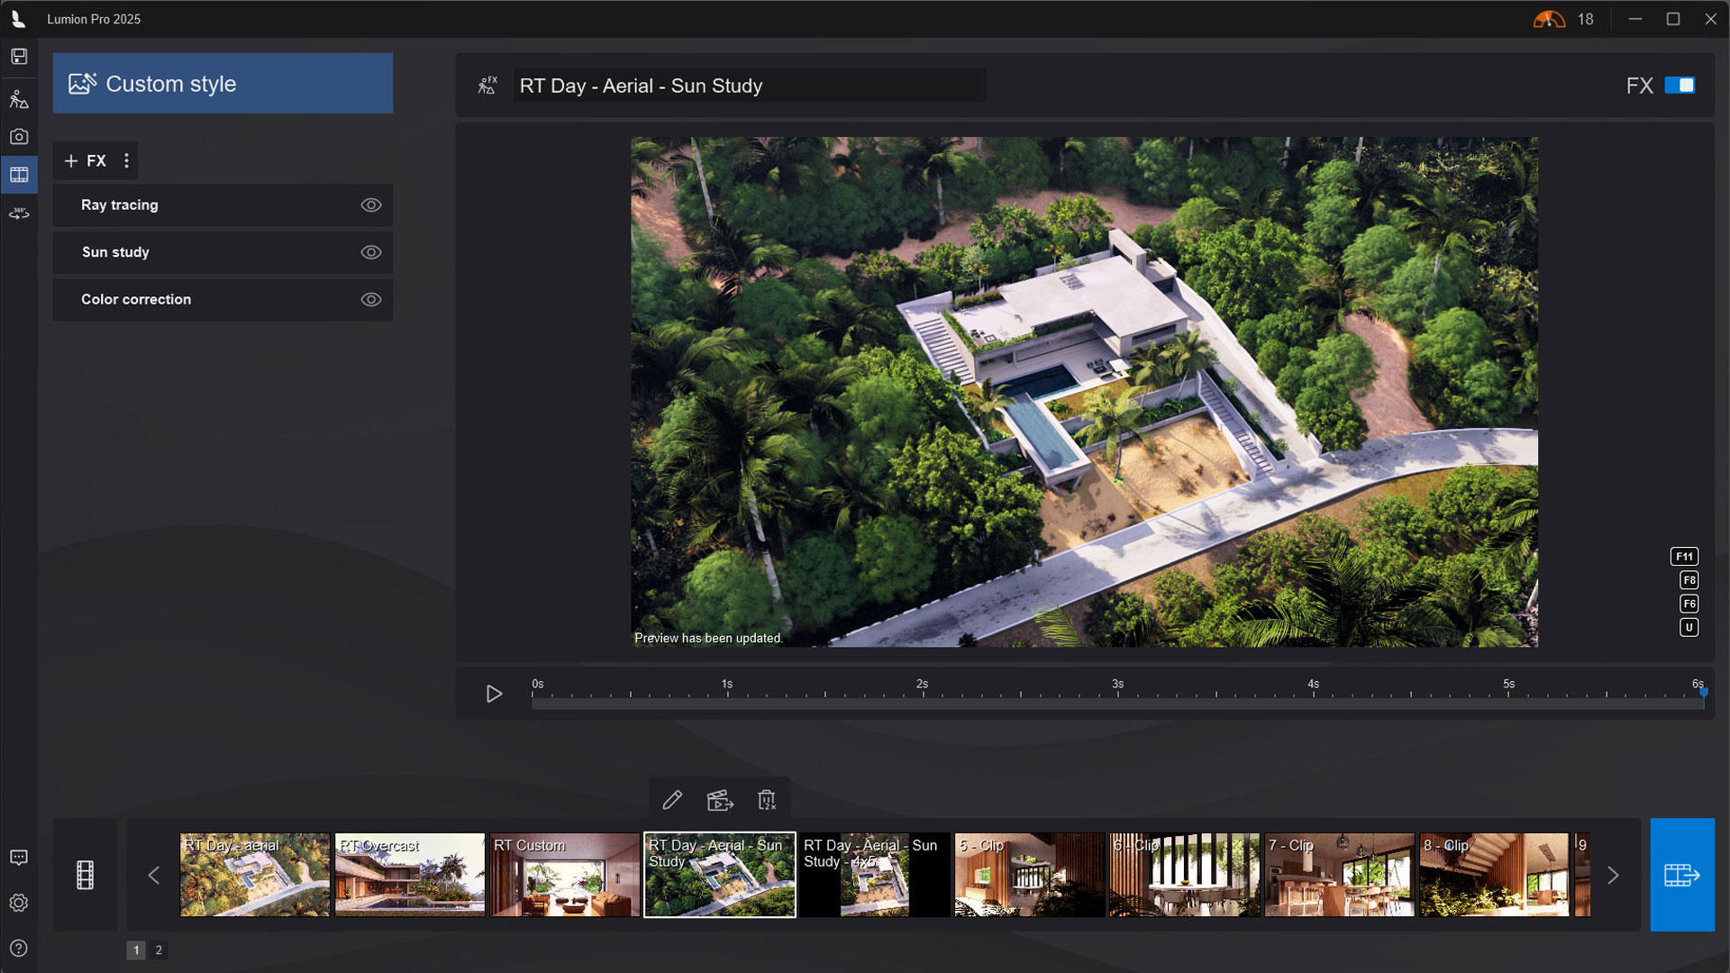Hide the Ray tracing effect
Viewport: 1730px width, 973px height.
[x=371, y=205]
